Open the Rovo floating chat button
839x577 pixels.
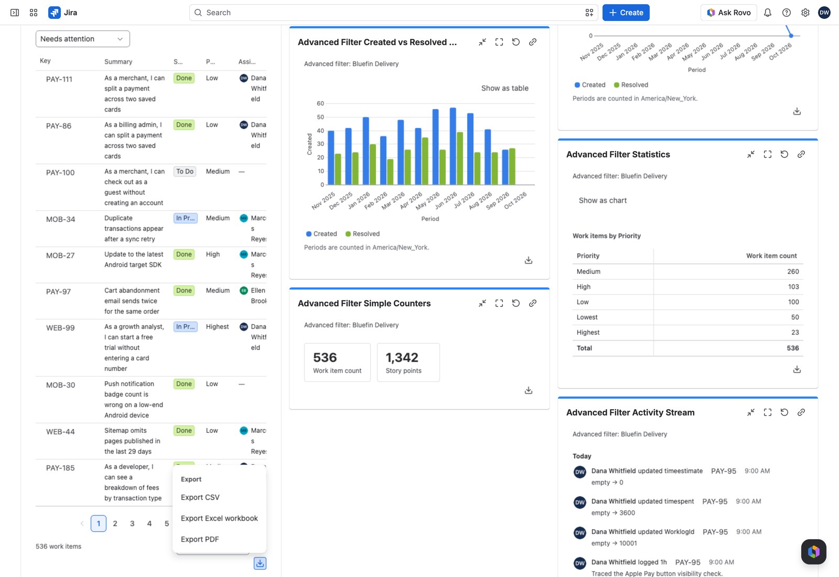pyautogui.click(x=814, y=552)
